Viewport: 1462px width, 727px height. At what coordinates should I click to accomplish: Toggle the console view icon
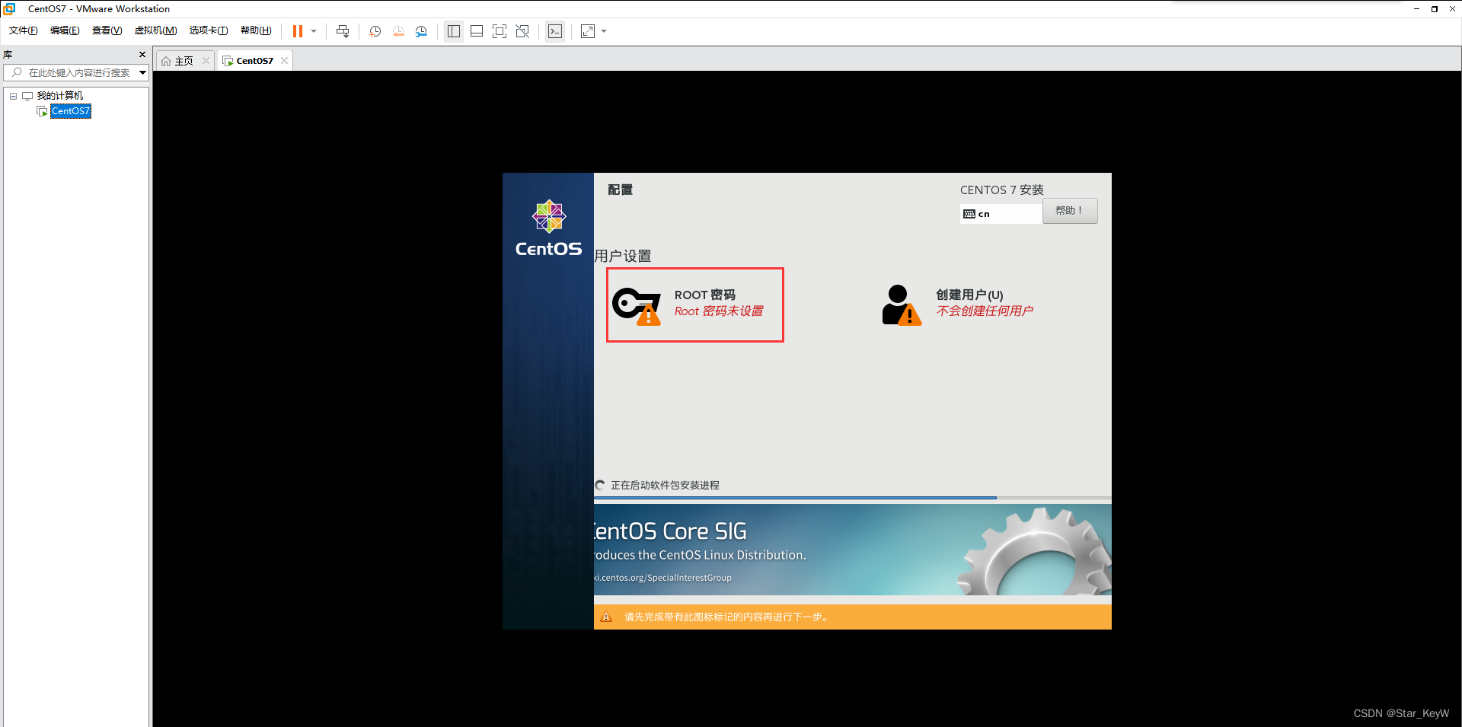pyautogui.click(x=555, y=31)
